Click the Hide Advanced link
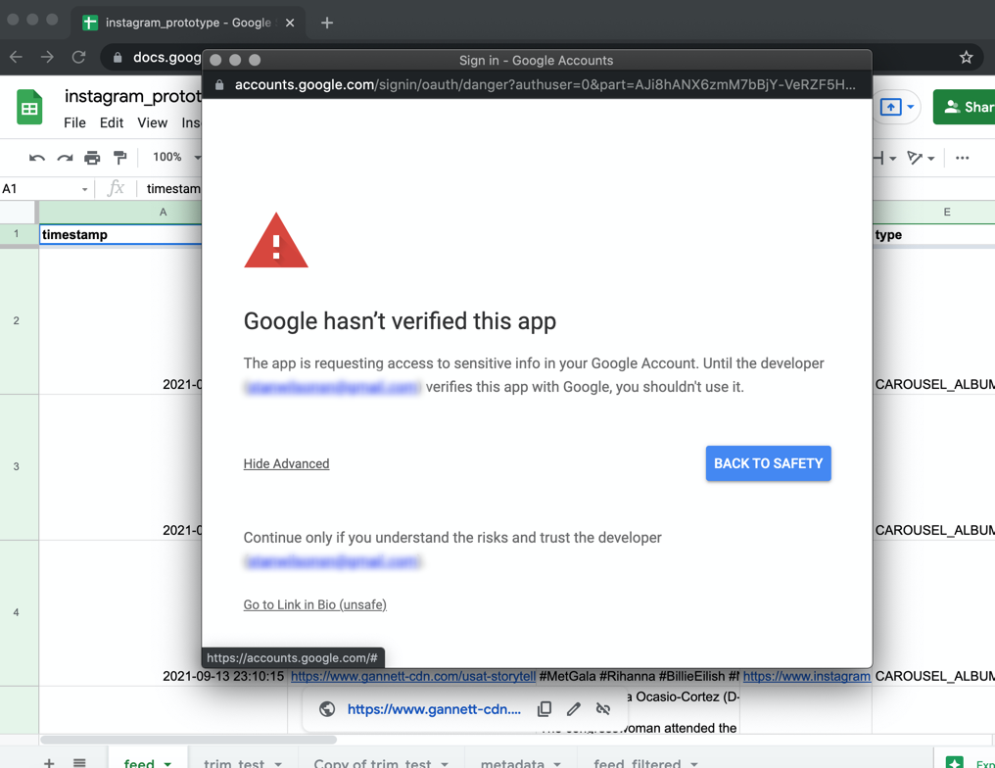 (286, 463)
